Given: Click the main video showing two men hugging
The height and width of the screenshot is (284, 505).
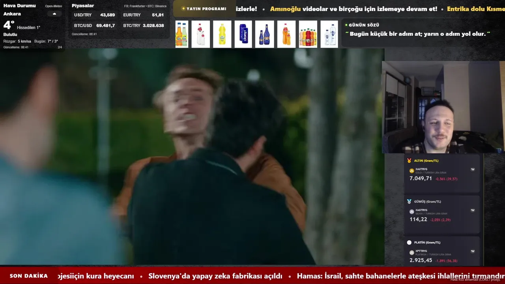Looking at the screenshot, I should [192, 157].
